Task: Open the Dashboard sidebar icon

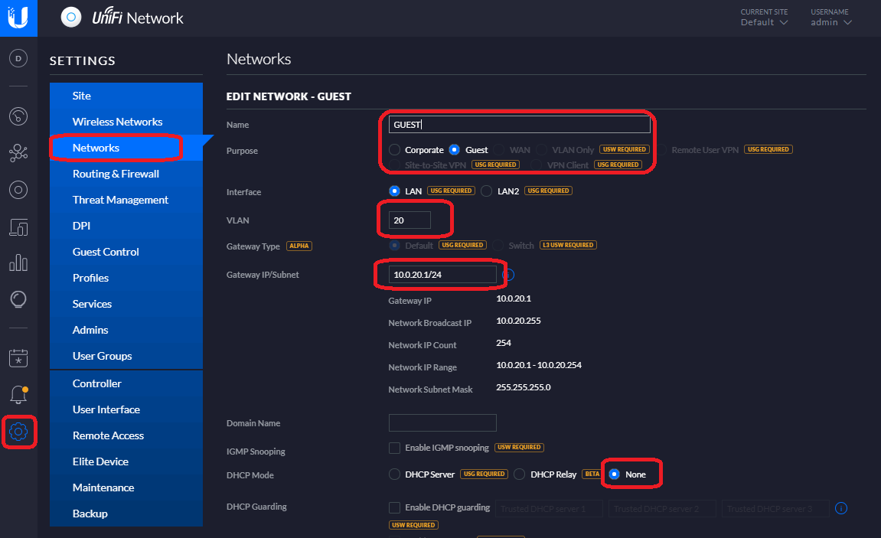Action: (x=18, y=58)
